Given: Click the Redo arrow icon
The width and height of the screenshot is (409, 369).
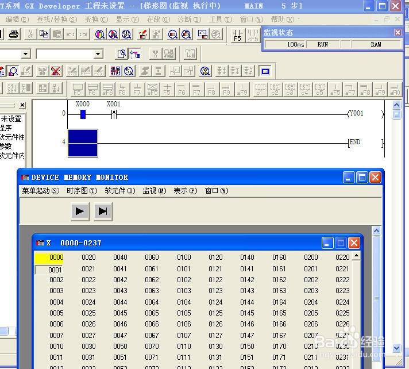Looking at the screenshot, I should [83, 34].
